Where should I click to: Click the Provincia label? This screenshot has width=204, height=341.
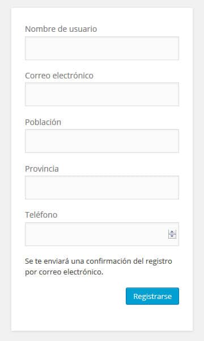[42, 169]
